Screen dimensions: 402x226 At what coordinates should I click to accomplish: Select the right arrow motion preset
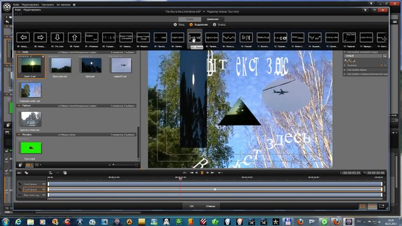pos(40,38)
